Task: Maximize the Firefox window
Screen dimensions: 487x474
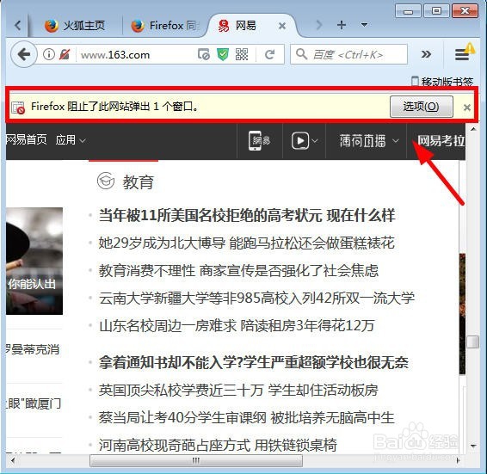Action: 436,11
